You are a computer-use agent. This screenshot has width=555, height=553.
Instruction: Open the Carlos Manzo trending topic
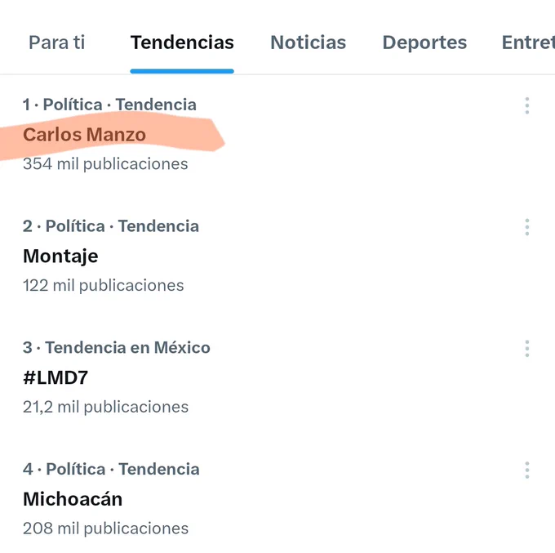point(84,134)
